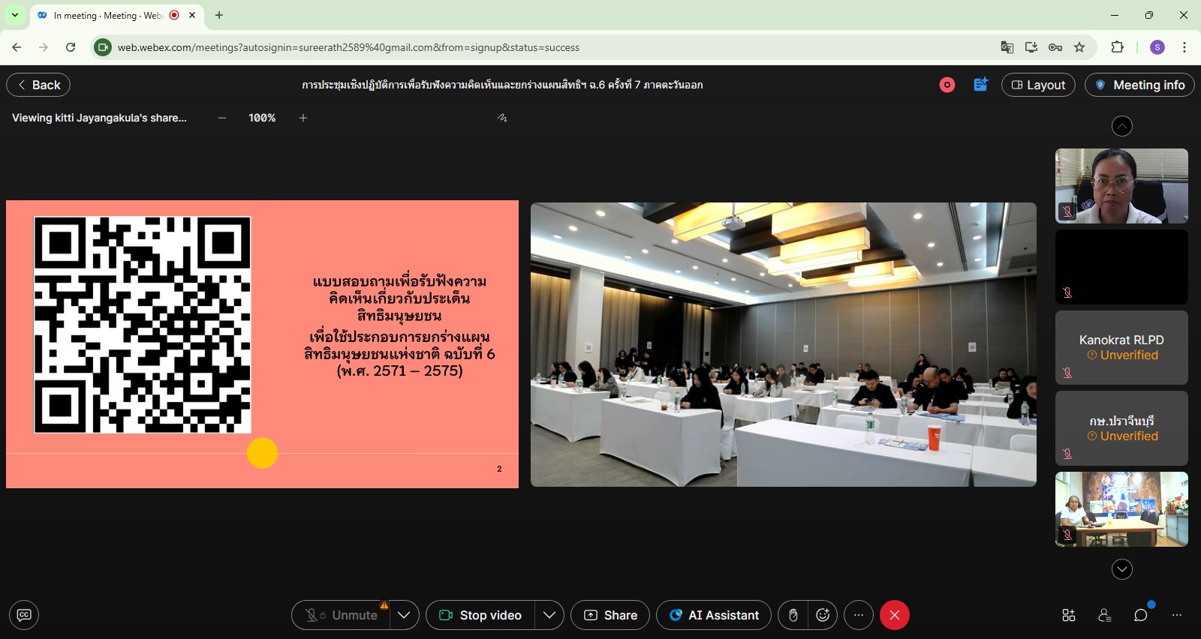This screenshot has height=639, width=1201.
Task: Expand video options arrow beside Stop video
Action: tap(549, 615)
